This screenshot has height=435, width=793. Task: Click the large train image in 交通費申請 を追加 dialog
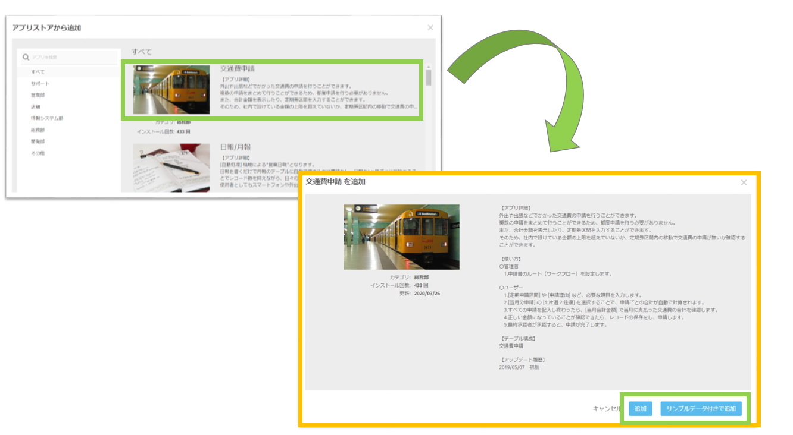tap(401, 237)
